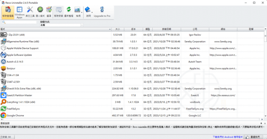Click the 喜歡我們 like button
The image size is (267, 139).
[256, 137]
